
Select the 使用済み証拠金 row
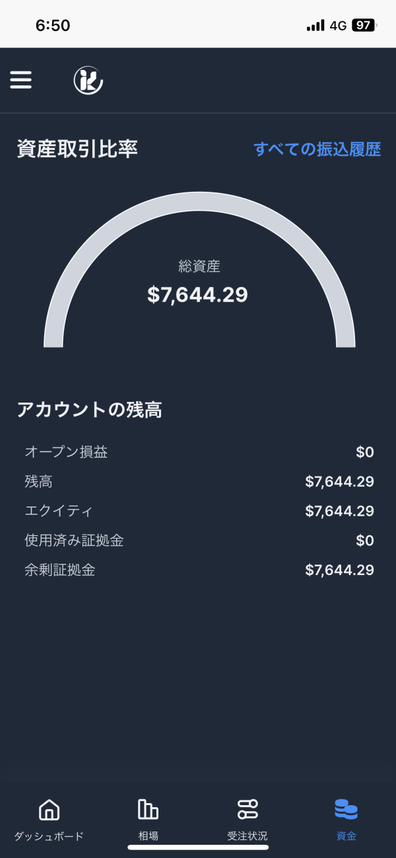coord(198,541)
